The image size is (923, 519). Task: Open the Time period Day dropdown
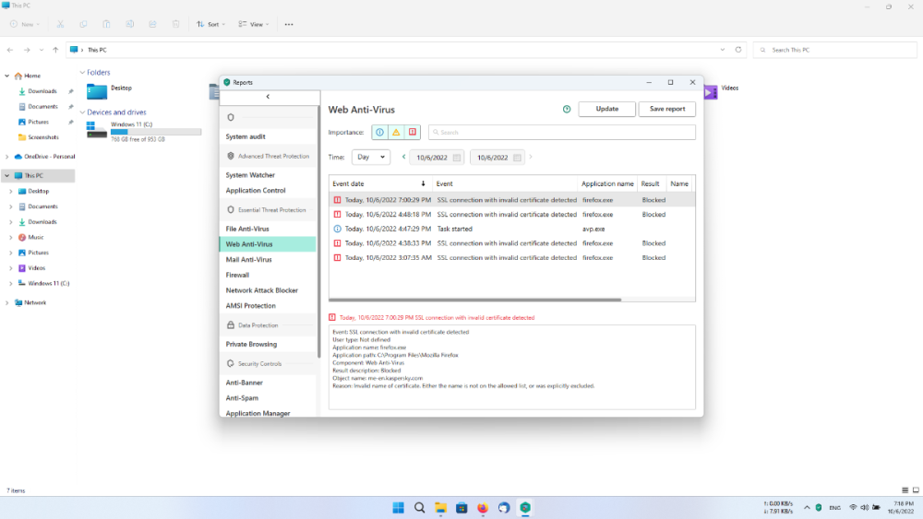click(371, 157)
